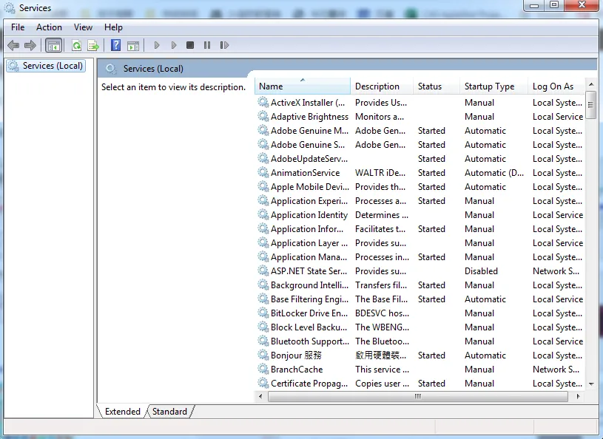Click the Restart Service toolbar icon

[x=224, y=45]
